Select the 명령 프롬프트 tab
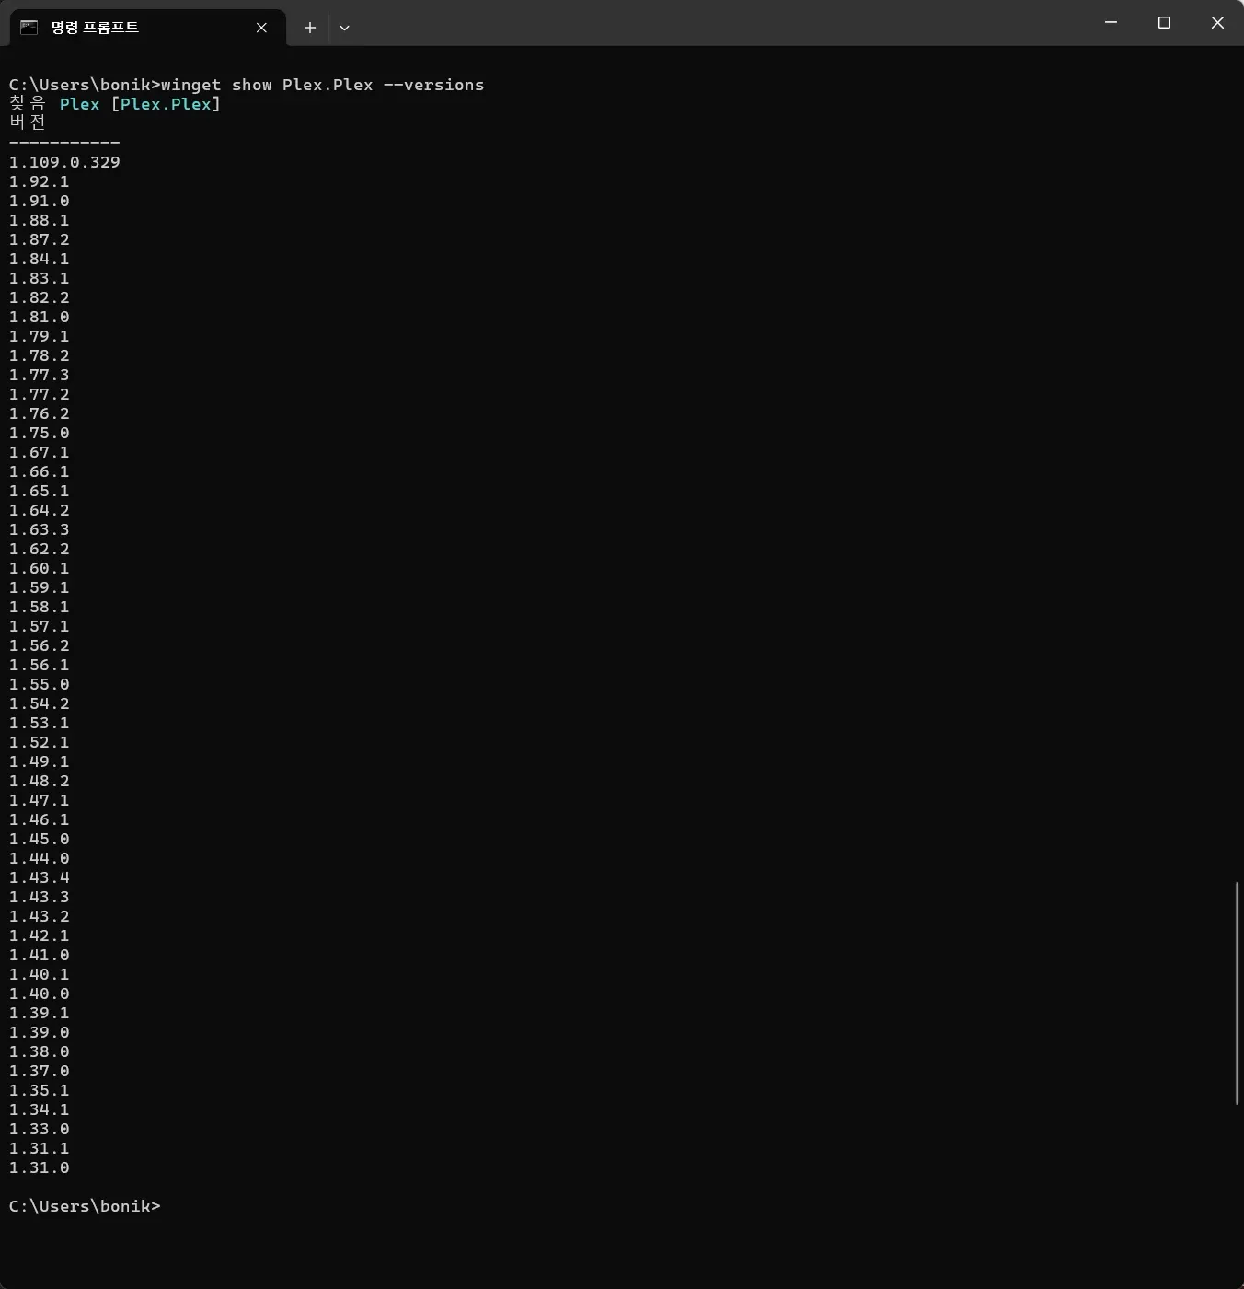 click(147, 28)
